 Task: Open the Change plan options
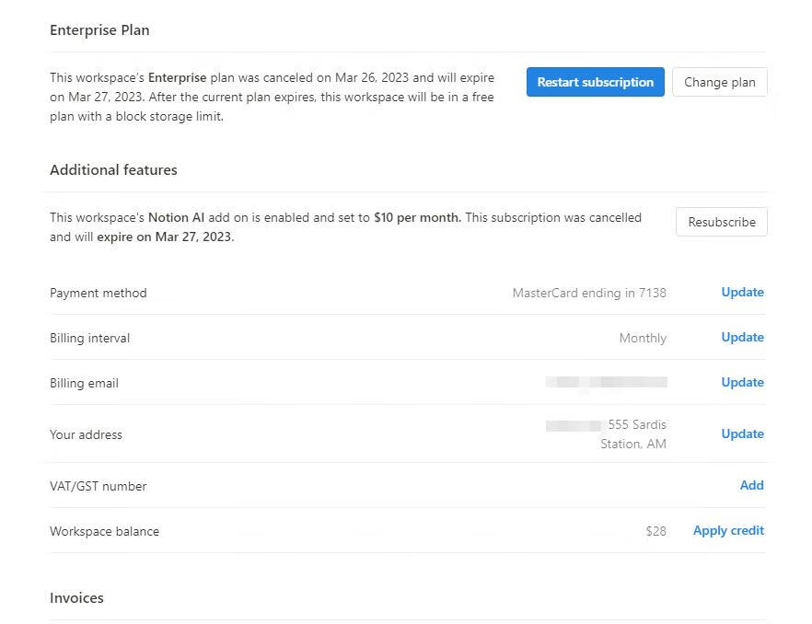(x=719, y=82)
